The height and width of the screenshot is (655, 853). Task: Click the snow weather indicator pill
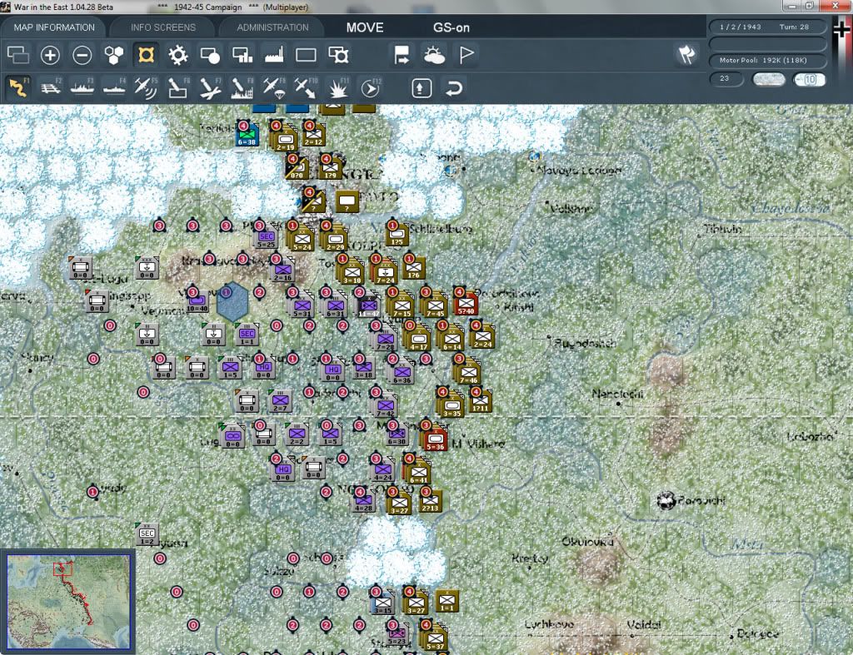point(768,79)
